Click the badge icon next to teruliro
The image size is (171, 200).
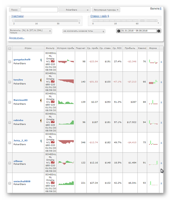41,80
